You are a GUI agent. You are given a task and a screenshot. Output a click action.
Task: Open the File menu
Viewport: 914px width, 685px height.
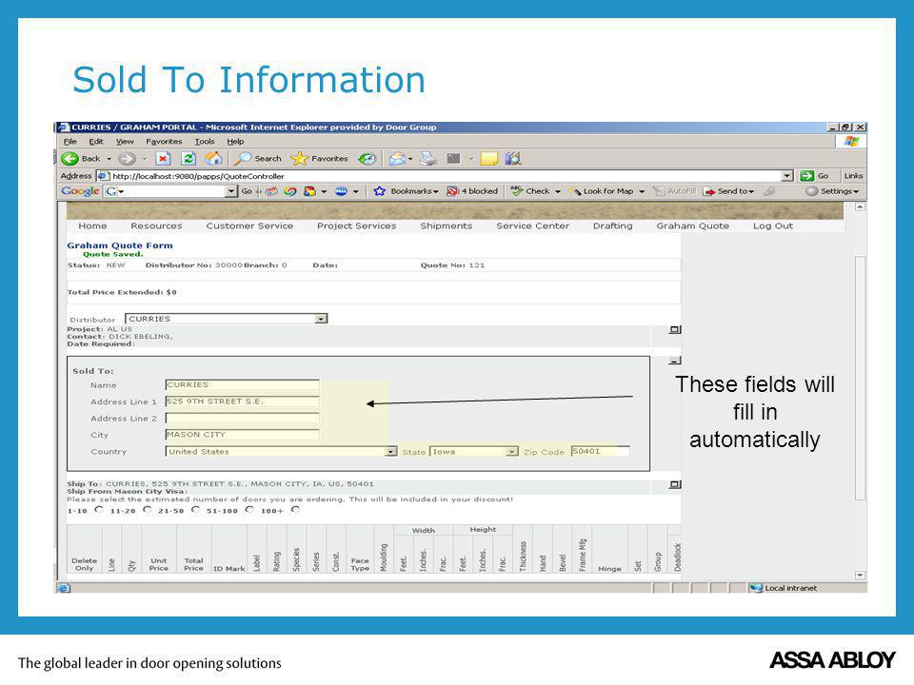(x=70, y=142)
